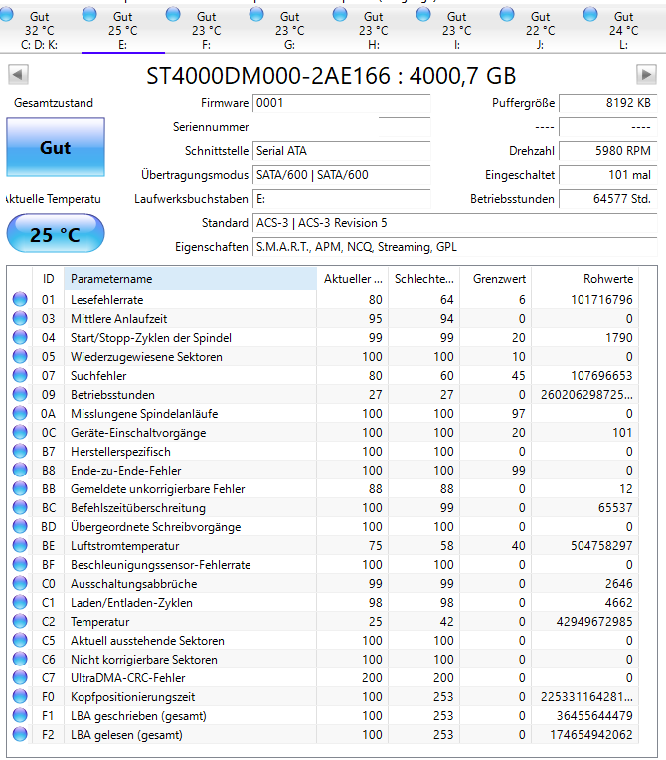Click status orb for Lesefehlerrate row
The image size is (666, 760).
pyautogui.click(x=20, y=299)
